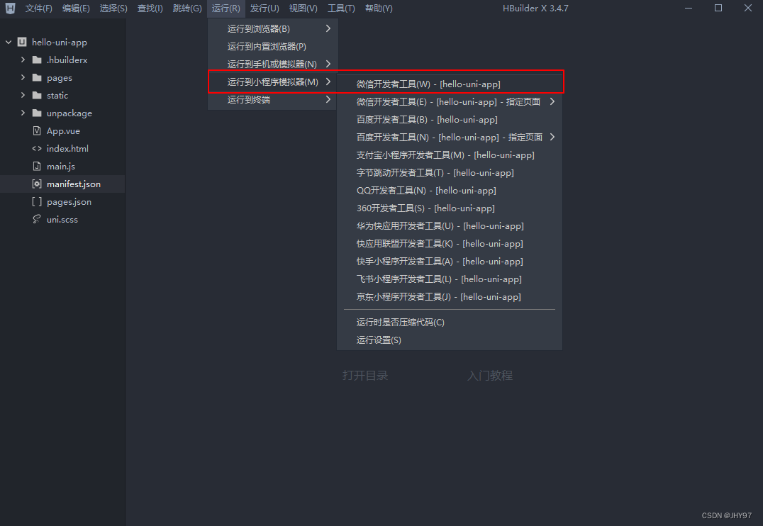The image size is (763, 526).
Task: Open 运行设置(S)
Action: tap(449, 340)
